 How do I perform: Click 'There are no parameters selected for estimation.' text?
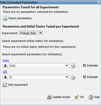tap(36, 12)
